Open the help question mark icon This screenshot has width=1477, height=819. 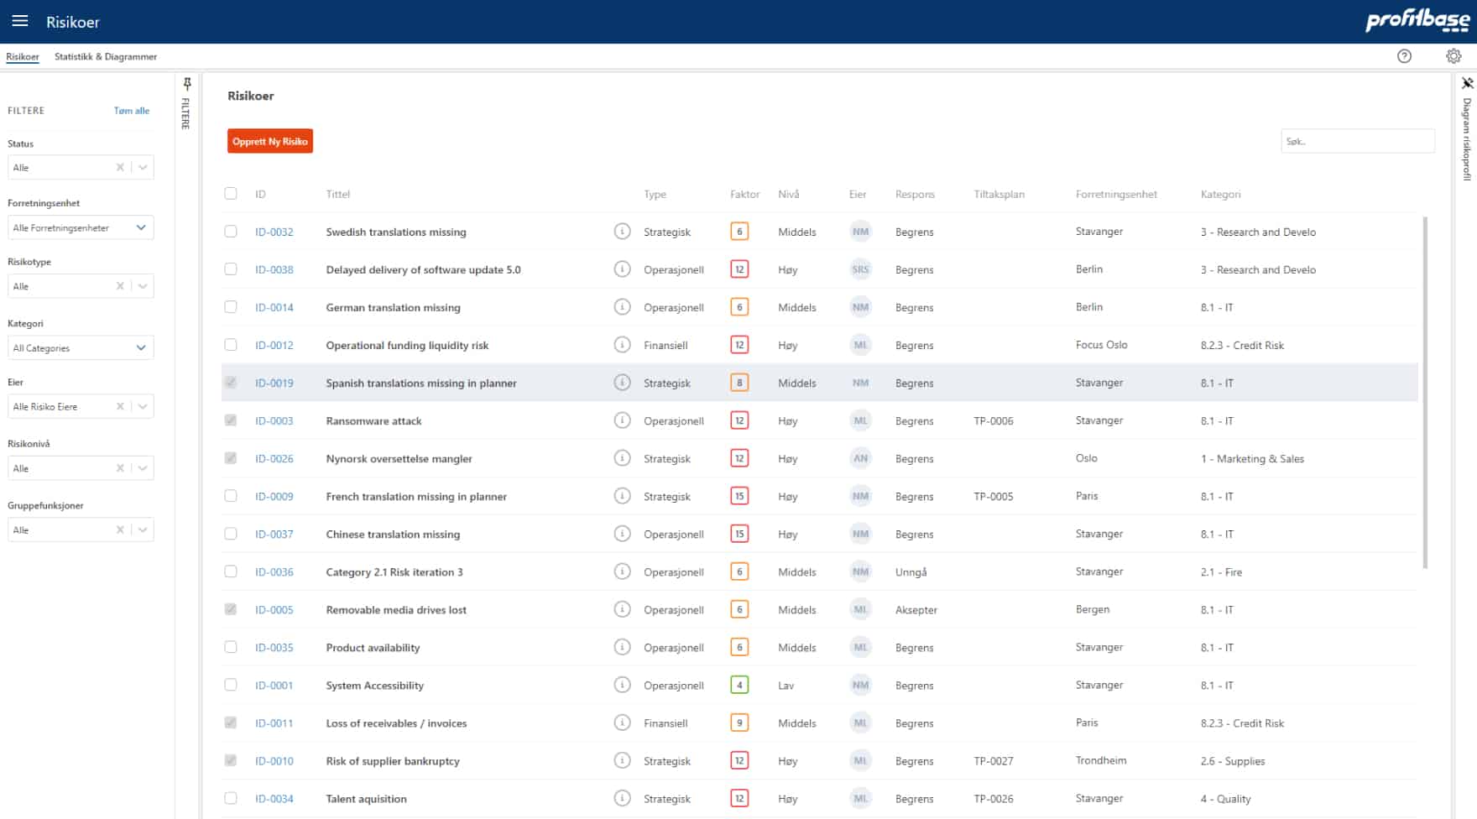pyautogui.click(x=1404, y=56)
